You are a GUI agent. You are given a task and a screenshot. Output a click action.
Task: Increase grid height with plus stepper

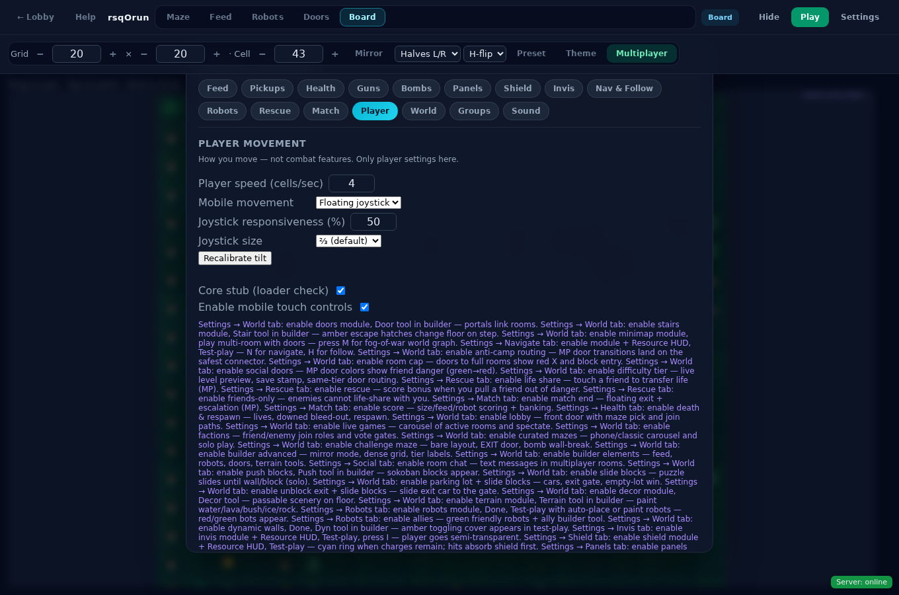pos(217,54)
